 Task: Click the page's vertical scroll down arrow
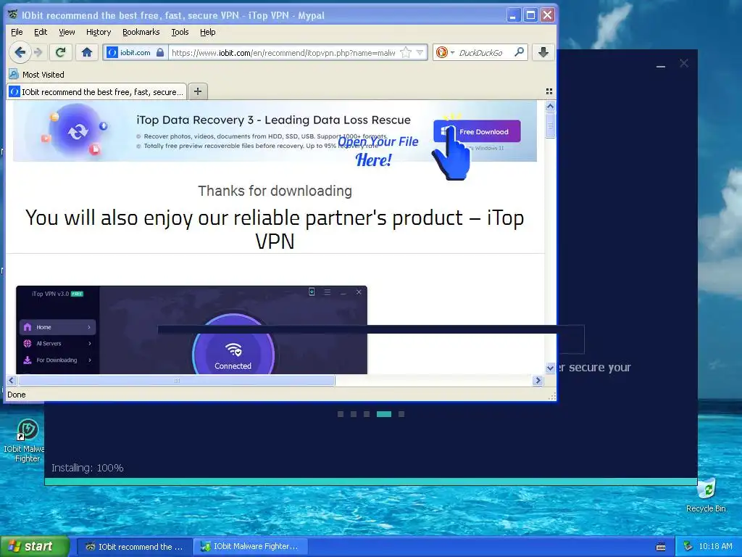[x=550, y=368]
